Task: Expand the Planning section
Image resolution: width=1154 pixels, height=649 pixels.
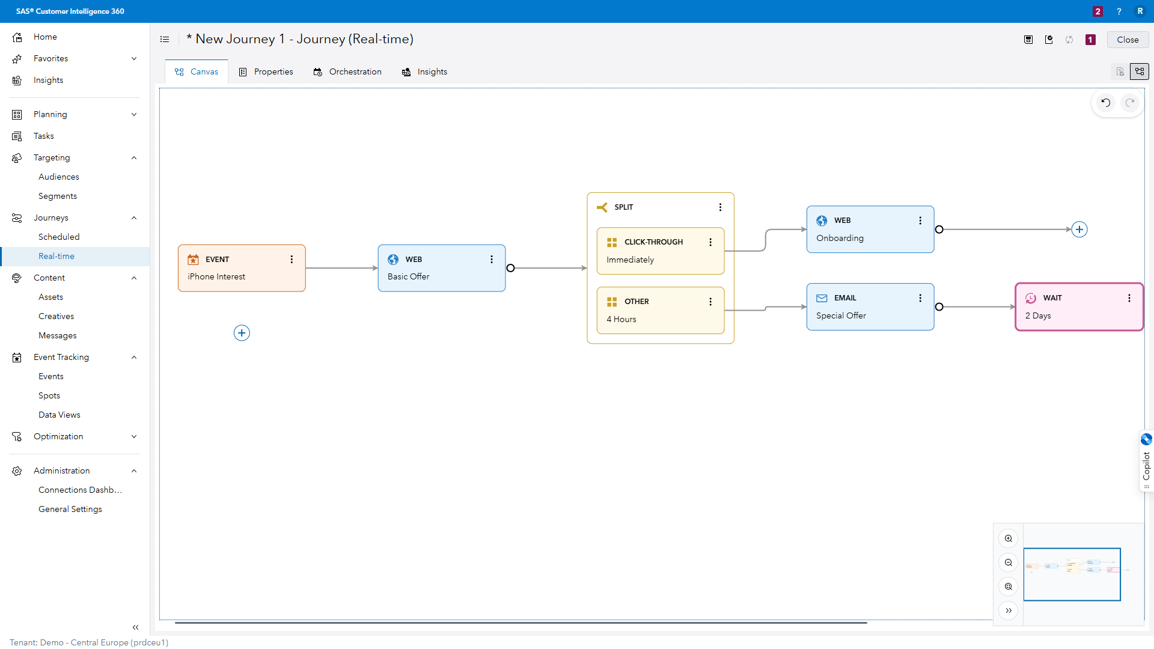Action: [x=134, y=114]
